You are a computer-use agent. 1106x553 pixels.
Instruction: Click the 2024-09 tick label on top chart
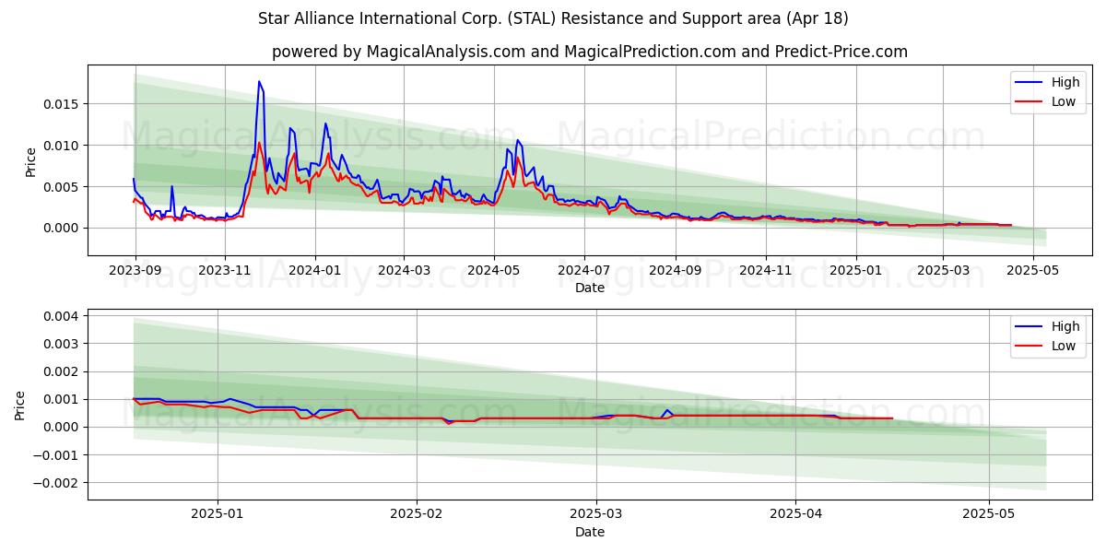(675, 270)
